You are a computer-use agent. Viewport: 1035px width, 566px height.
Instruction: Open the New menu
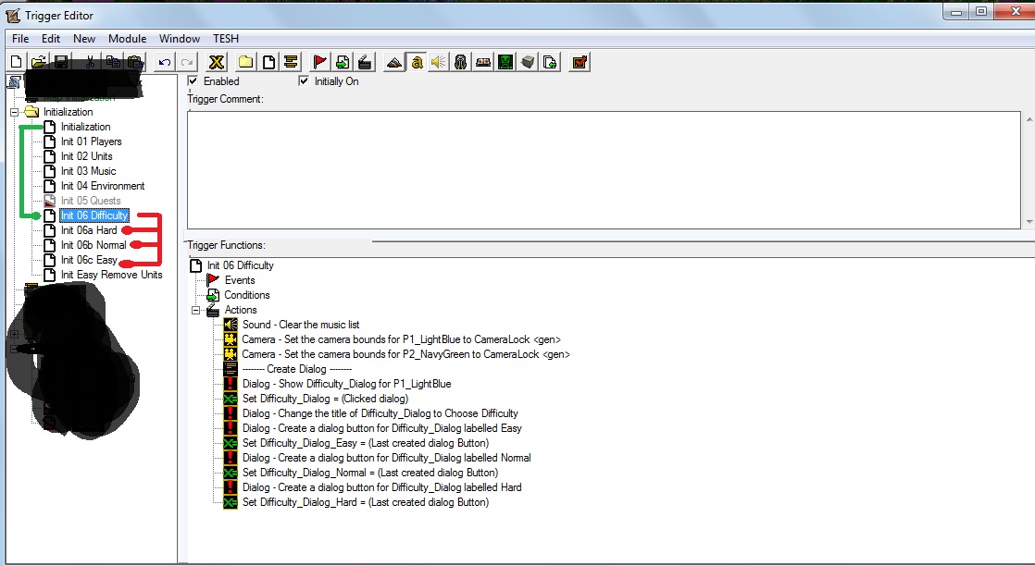click(84, 39)
